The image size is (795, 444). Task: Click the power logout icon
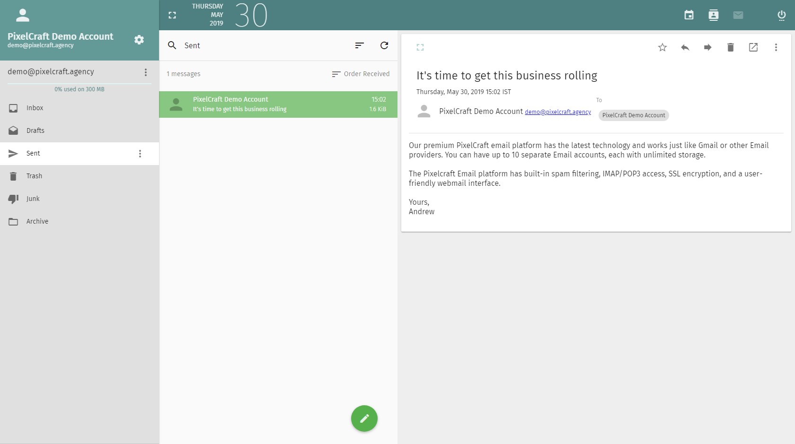[x=782, y=15]
